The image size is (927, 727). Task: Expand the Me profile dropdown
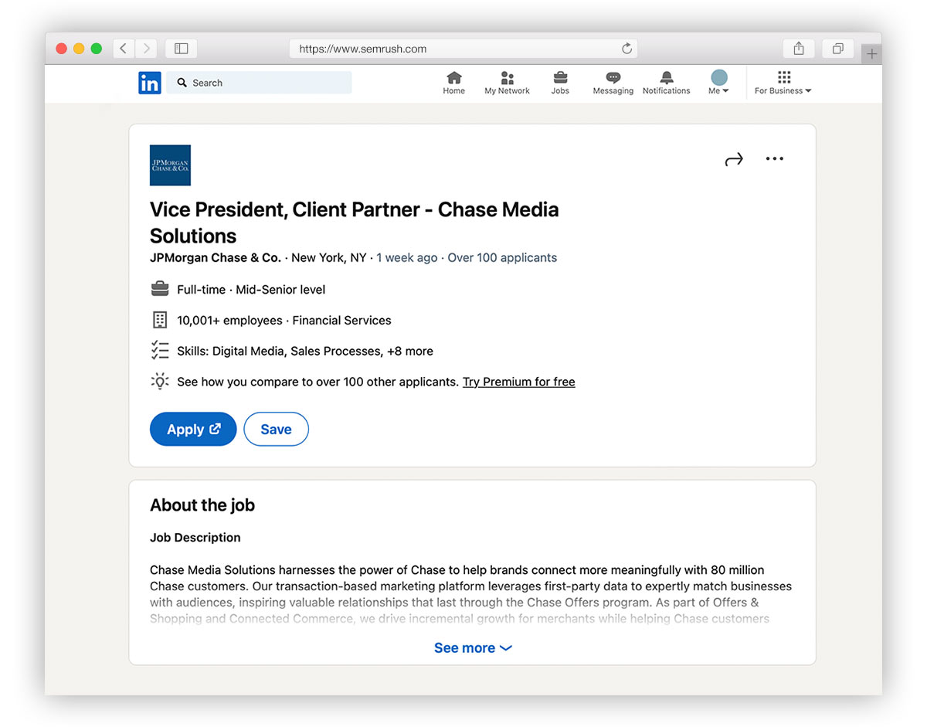pos(718,83)
